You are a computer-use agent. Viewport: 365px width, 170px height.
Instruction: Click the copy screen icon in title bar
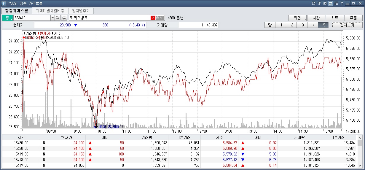(x=325, y=3)
